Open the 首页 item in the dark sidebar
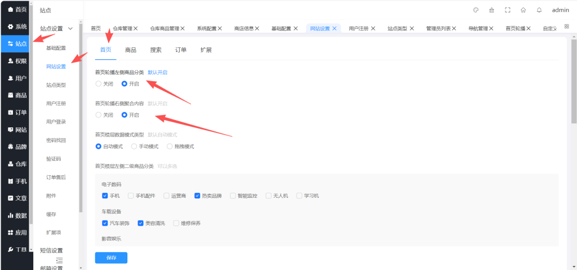The image size is (577, 270). pyautogui.click(x=16, y=10)
